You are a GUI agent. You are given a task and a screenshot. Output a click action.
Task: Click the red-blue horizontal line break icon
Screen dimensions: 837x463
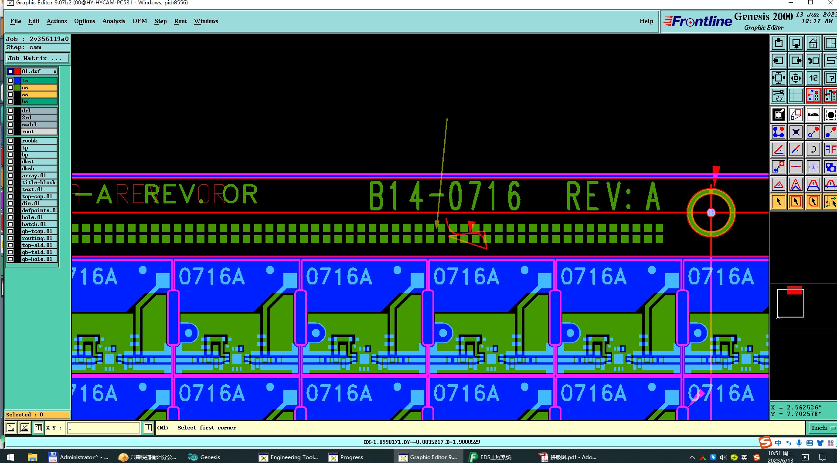pyautogui.click(x=796, y=167)
